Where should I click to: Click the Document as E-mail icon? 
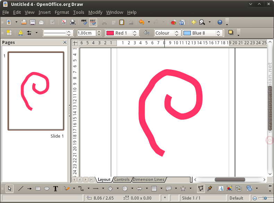(x=41, y=22)
